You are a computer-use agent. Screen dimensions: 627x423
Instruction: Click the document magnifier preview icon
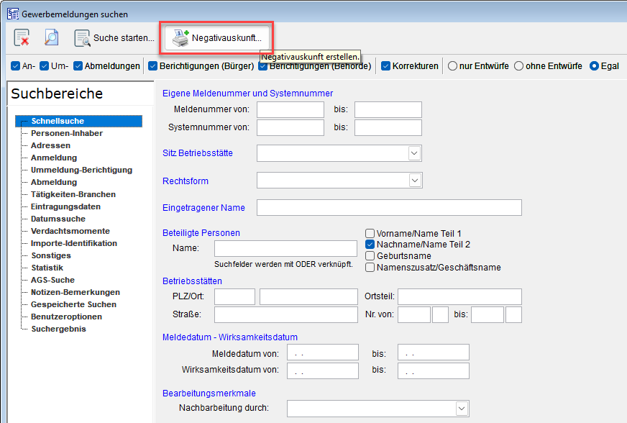(x=51, y=37)
